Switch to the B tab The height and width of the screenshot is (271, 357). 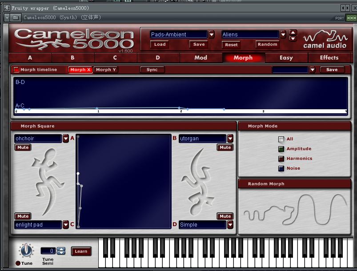click(x=72, y=58)
